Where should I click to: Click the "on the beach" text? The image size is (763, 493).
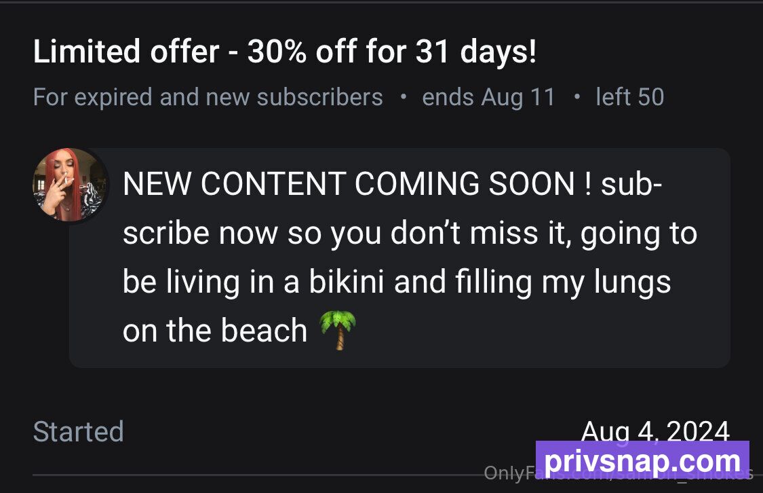214,331
